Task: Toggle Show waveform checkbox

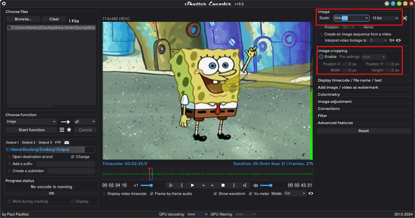Action: [x=215, y=194]
